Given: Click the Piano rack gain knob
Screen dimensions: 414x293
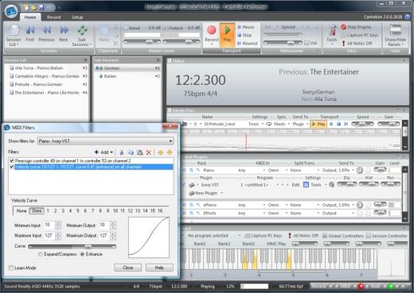Looking at the screenshot, I should 360,170.
